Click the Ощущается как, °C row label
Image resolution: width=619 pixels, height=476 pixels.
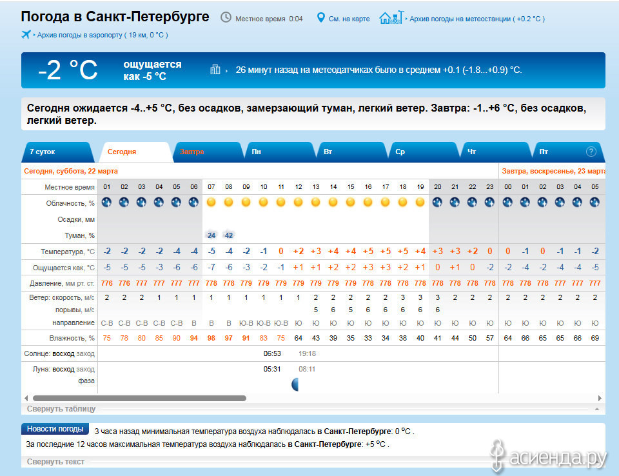point(64,268)
